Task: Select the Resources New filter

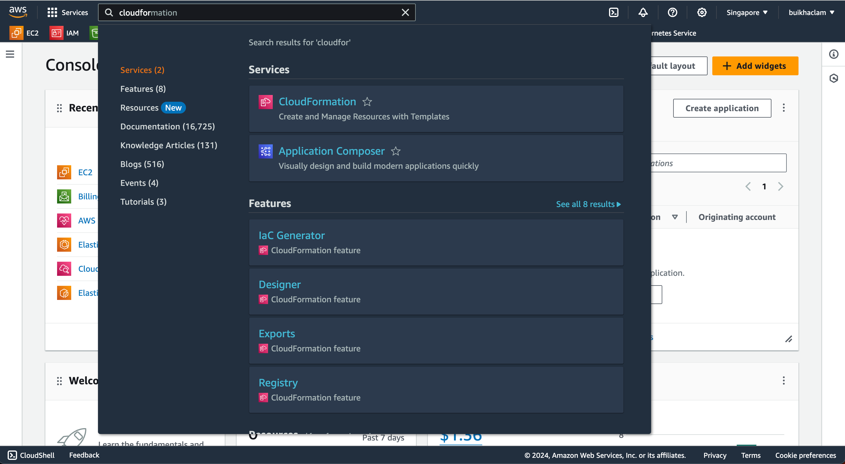Action: 153,108
